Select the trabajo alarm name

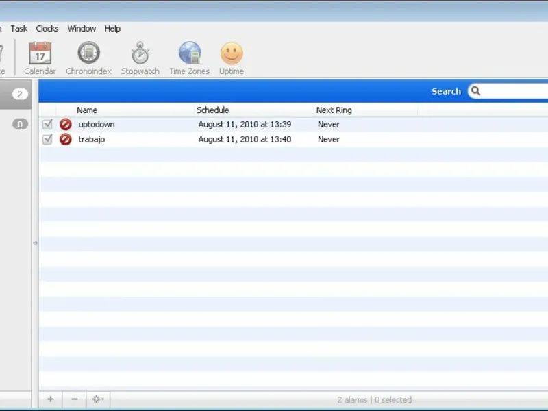(x=92, y=140)
